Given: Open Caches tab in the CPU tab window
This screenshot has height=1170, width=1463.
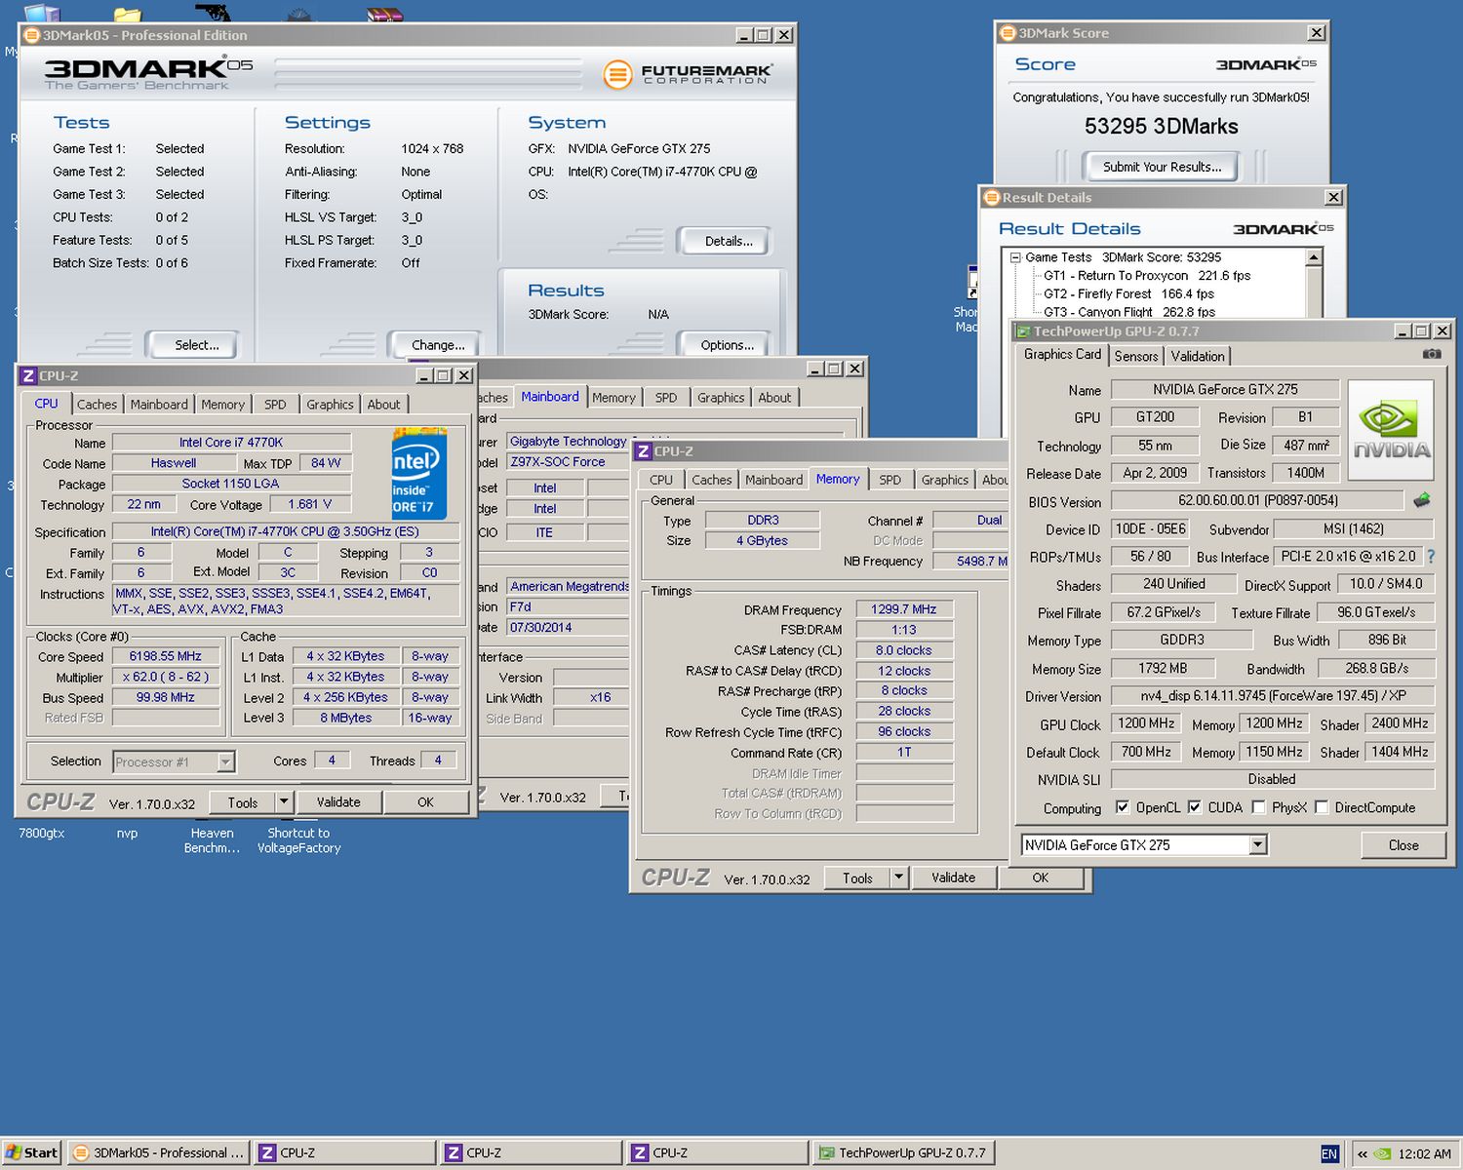Looking at the screenshot, I should (97, 405).
